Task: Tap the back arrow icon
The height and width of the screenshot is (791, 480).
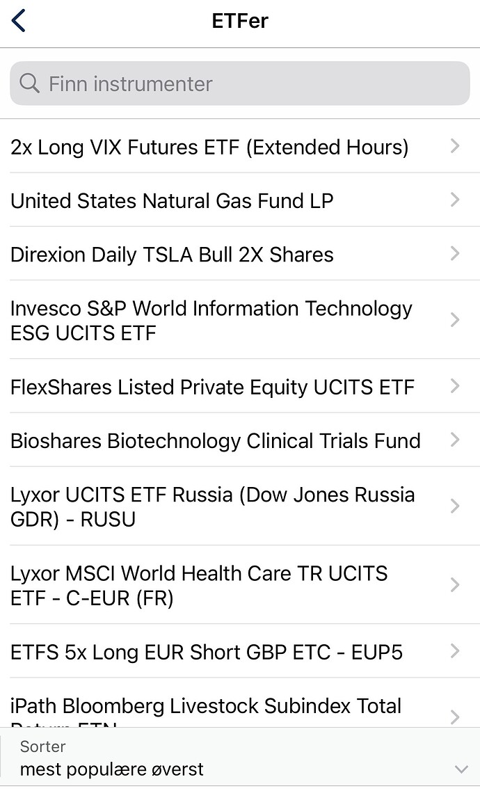Action: 19,21
